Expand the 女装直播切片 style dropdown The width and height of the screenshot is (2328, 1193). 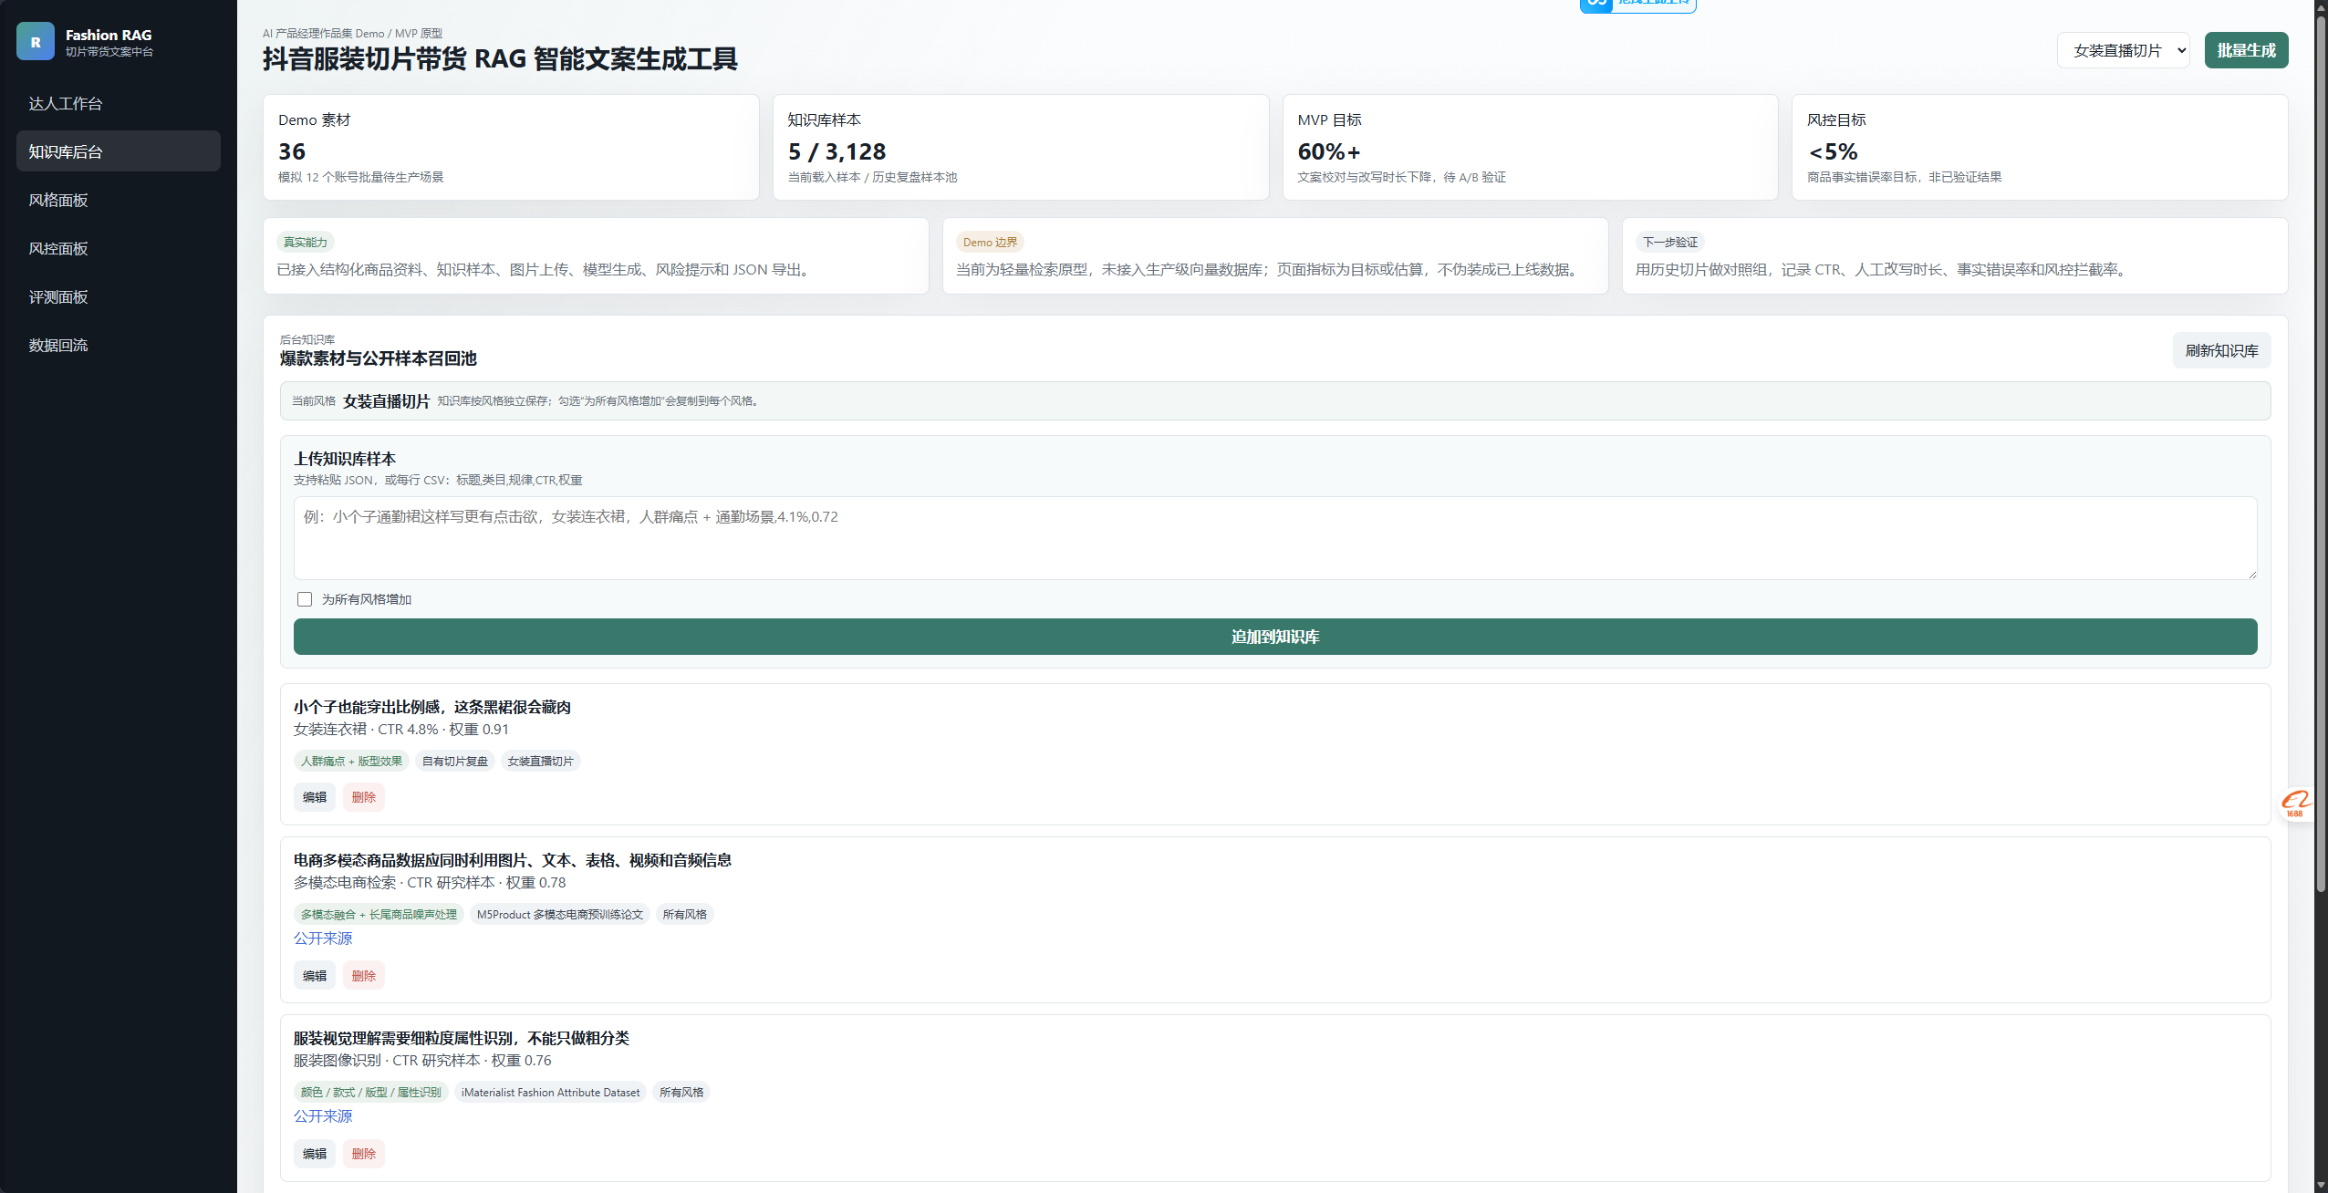pyautogui.click(x=2124, y=50)
